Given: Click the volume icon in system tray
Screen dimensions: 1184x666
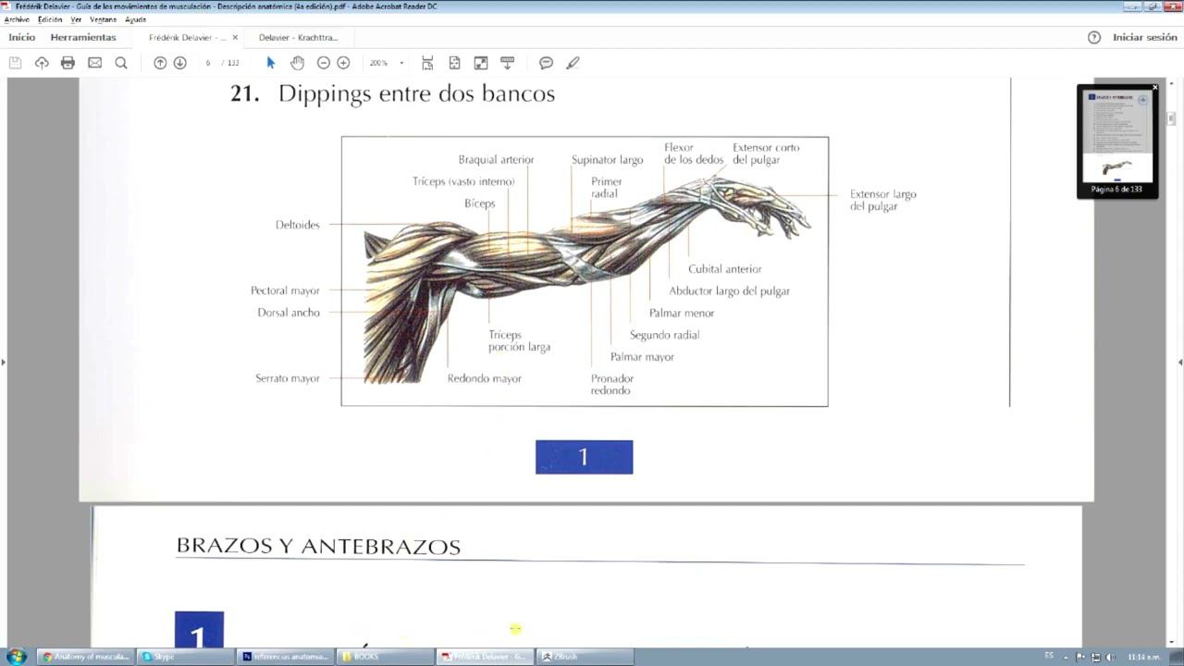Looking at the screenshot, I should click(x=1109, y=657).
